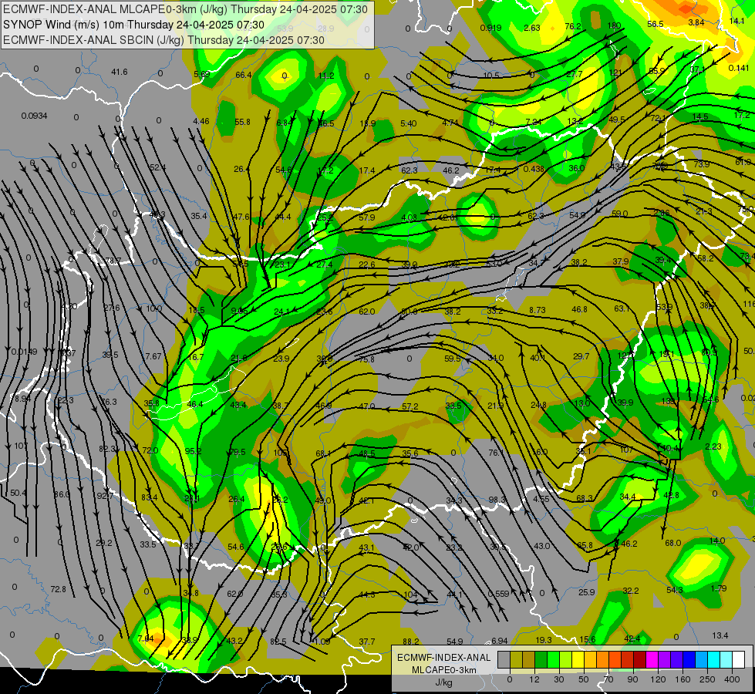This screenshot has height=694, width=755.
Task: Click the map value 2.23
Action: pos(713,447)
